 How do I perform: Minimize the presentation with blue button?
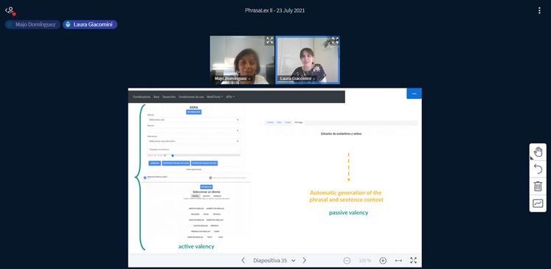(x=414, y=94)
